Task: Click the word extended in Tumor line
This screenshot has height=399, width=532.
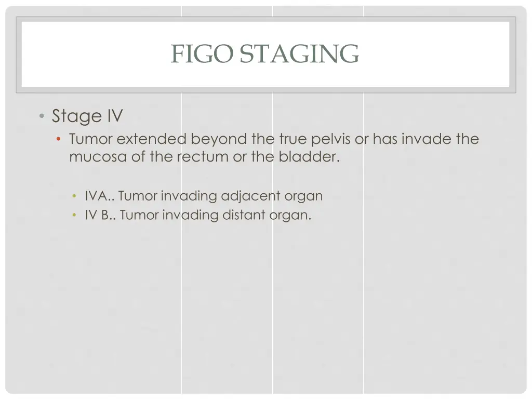Action: (151, 139)
